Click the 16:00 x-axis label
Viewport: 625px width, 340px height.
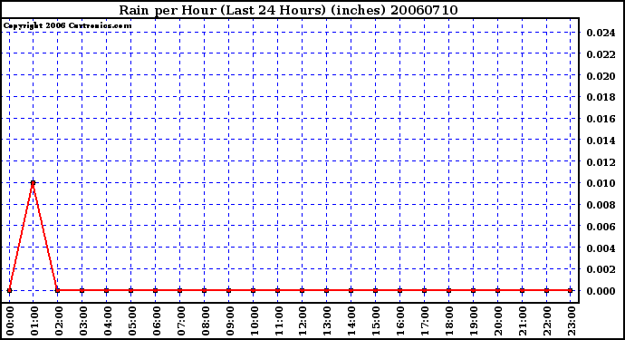tap(400, 321)
